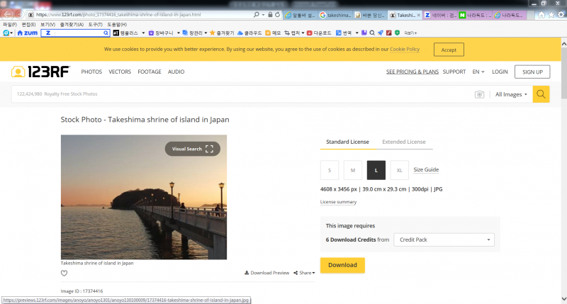Click the yellow Download button
This screenshot has height=304, width=567.
coord(342,265)
